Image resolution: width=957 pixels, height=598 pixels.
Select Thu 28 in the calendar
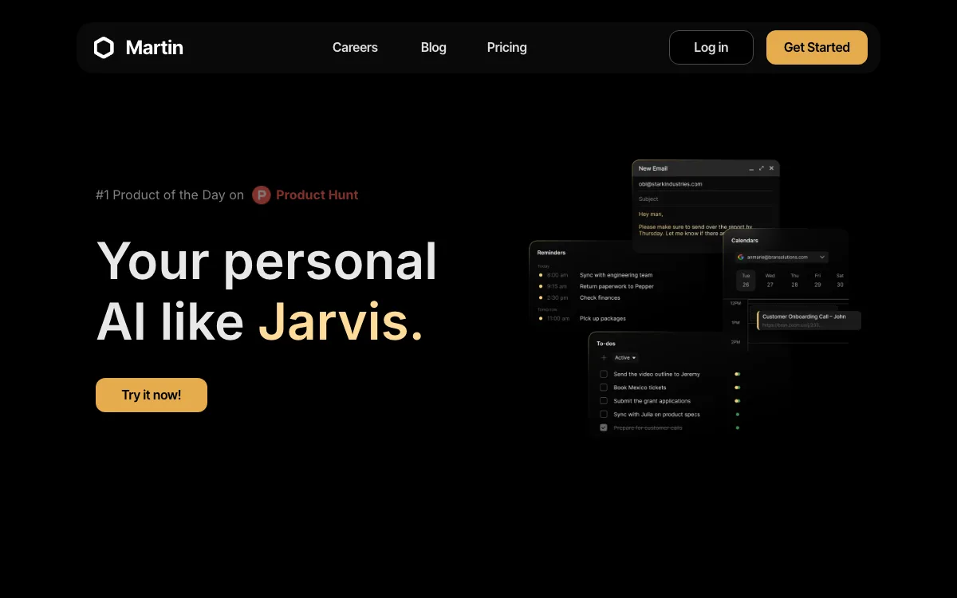point(794,280)
